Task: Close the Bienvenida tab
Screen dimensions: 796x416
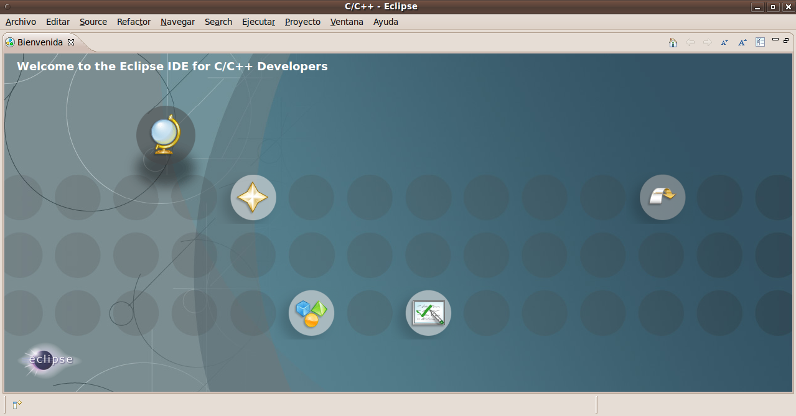Action: click(71, 42)
